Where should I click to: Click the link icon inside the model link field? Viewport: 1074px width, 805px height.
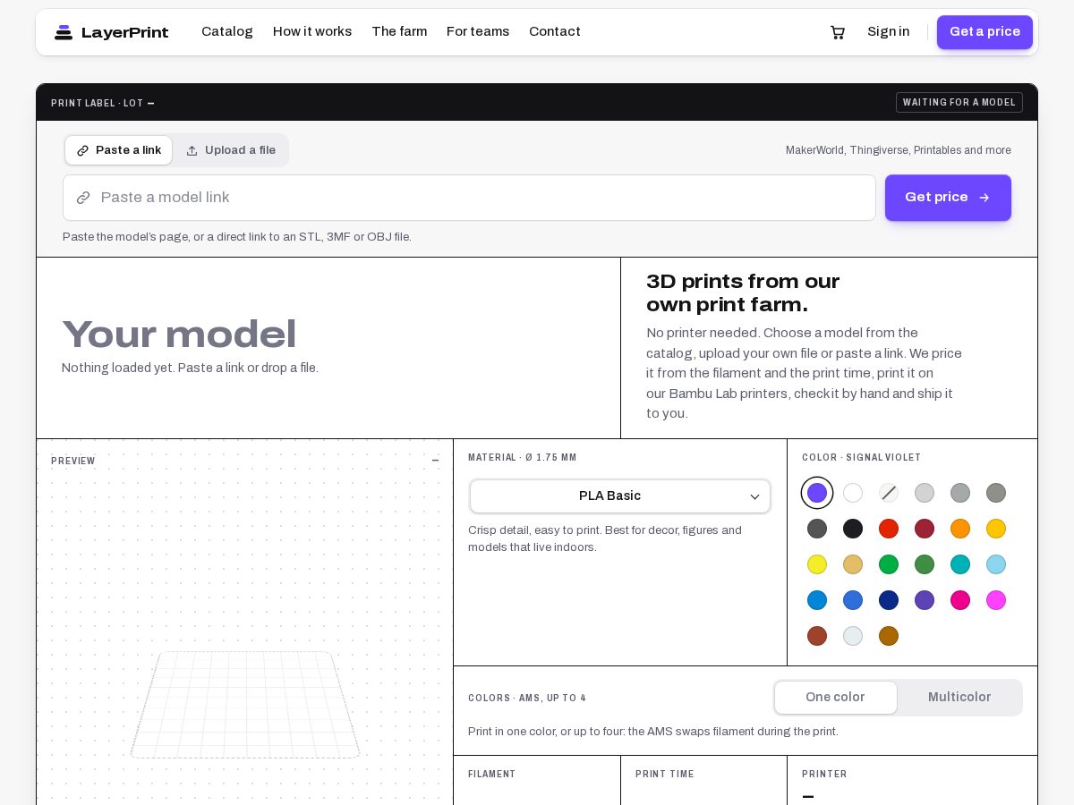(83, 198)
